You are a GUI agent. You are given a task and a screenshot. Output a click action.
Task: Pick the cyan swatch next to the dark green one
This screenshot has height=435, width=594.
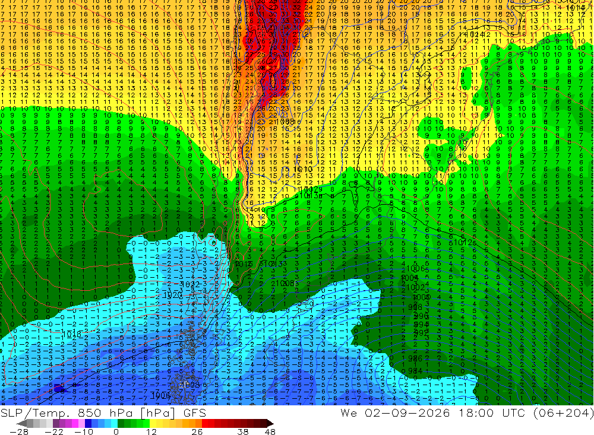[x=114, y=423]
